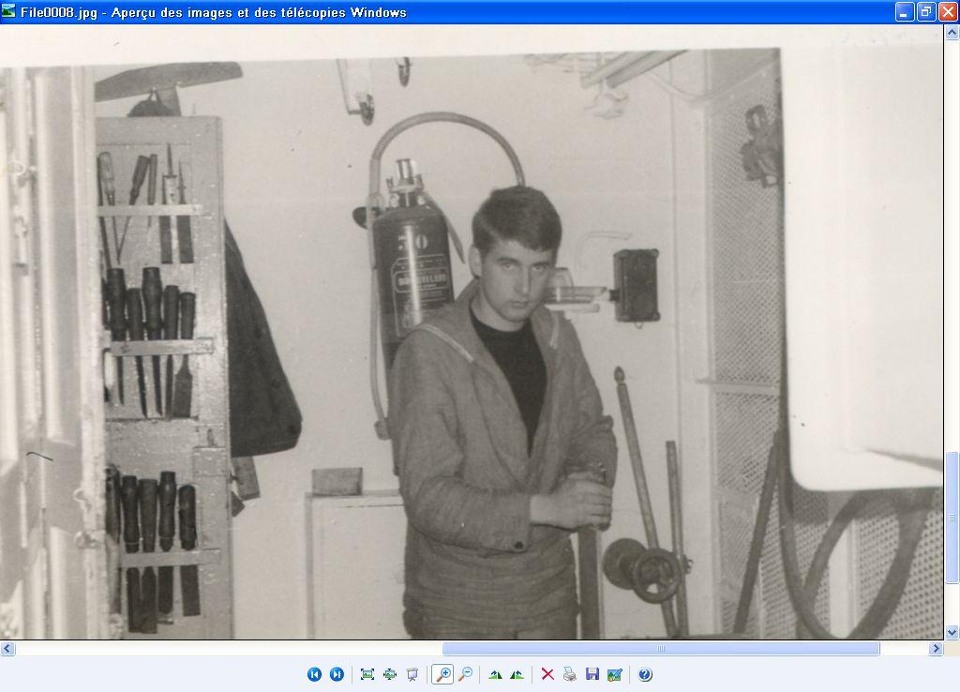This screenshot has height=692, width=960.
Task: Delete the current image
Action: [x=547, y=674]
